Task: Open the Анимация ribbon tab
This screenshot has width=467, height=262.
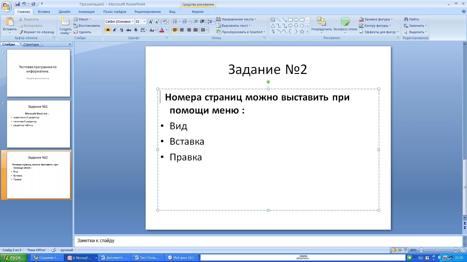Action: (86, 12)
